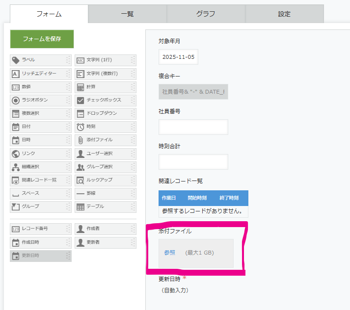Viewport: 350px width, 310px height.
Task: Switch to the 一覧 tab
Action: [x=127, y=14]
